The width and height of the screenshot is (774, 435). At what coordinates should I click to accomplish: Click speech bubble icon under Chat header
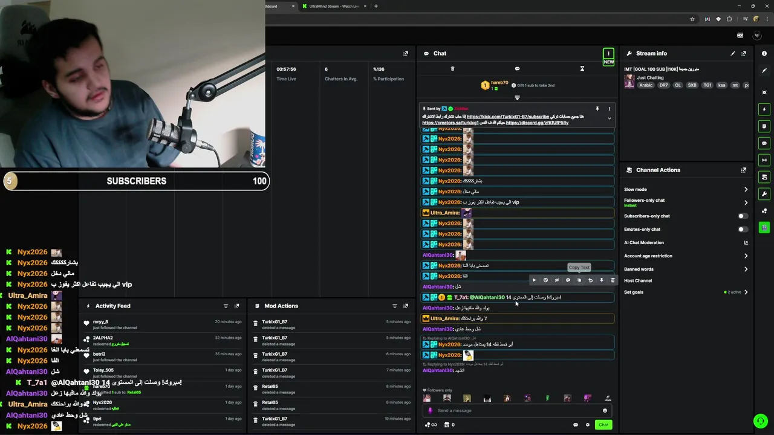(x=517, y=69)
